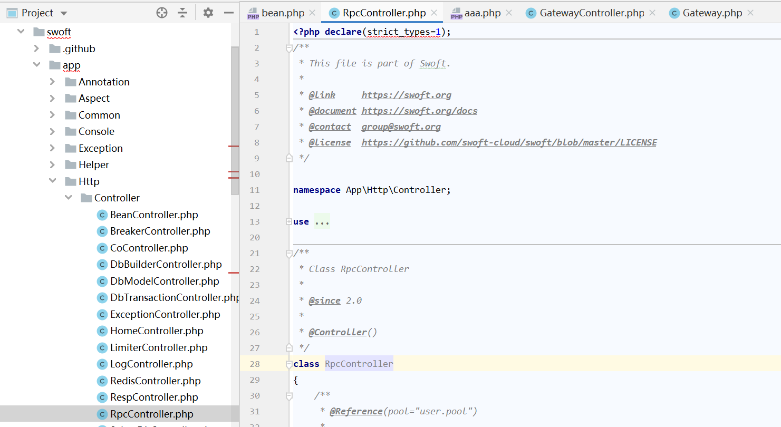This screenshot has width=781, height=427.
Task: Hide the Project panel with minimize icon
Action: coord(228,13)
